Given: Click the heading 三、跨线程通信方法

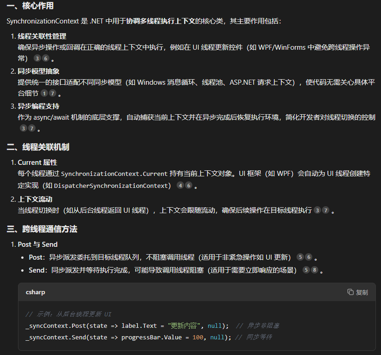Looking at the screenshot, I should point(42,229).
